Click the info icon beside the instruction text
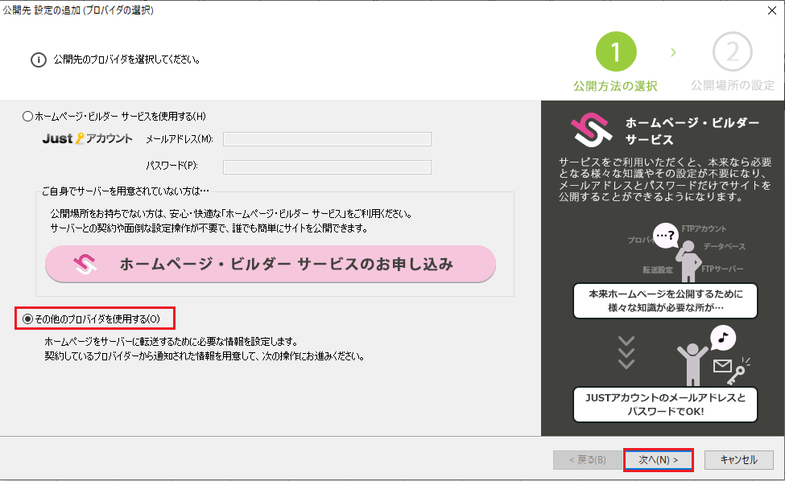 point(39,60)
